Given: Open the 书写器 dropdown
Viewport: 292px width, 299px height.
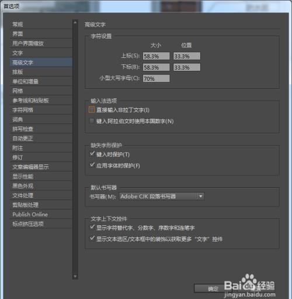Looking at the screenshot, I should (x=162, y=197).
